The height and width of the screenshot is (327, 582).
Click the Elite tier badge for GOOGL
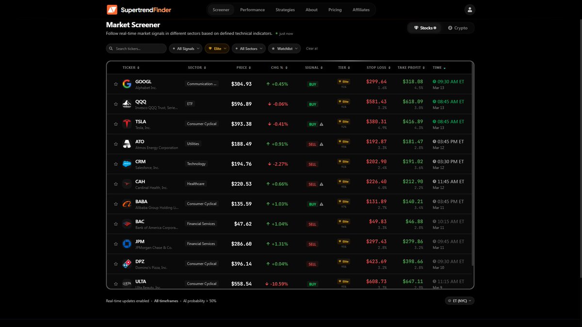(344, 81)
